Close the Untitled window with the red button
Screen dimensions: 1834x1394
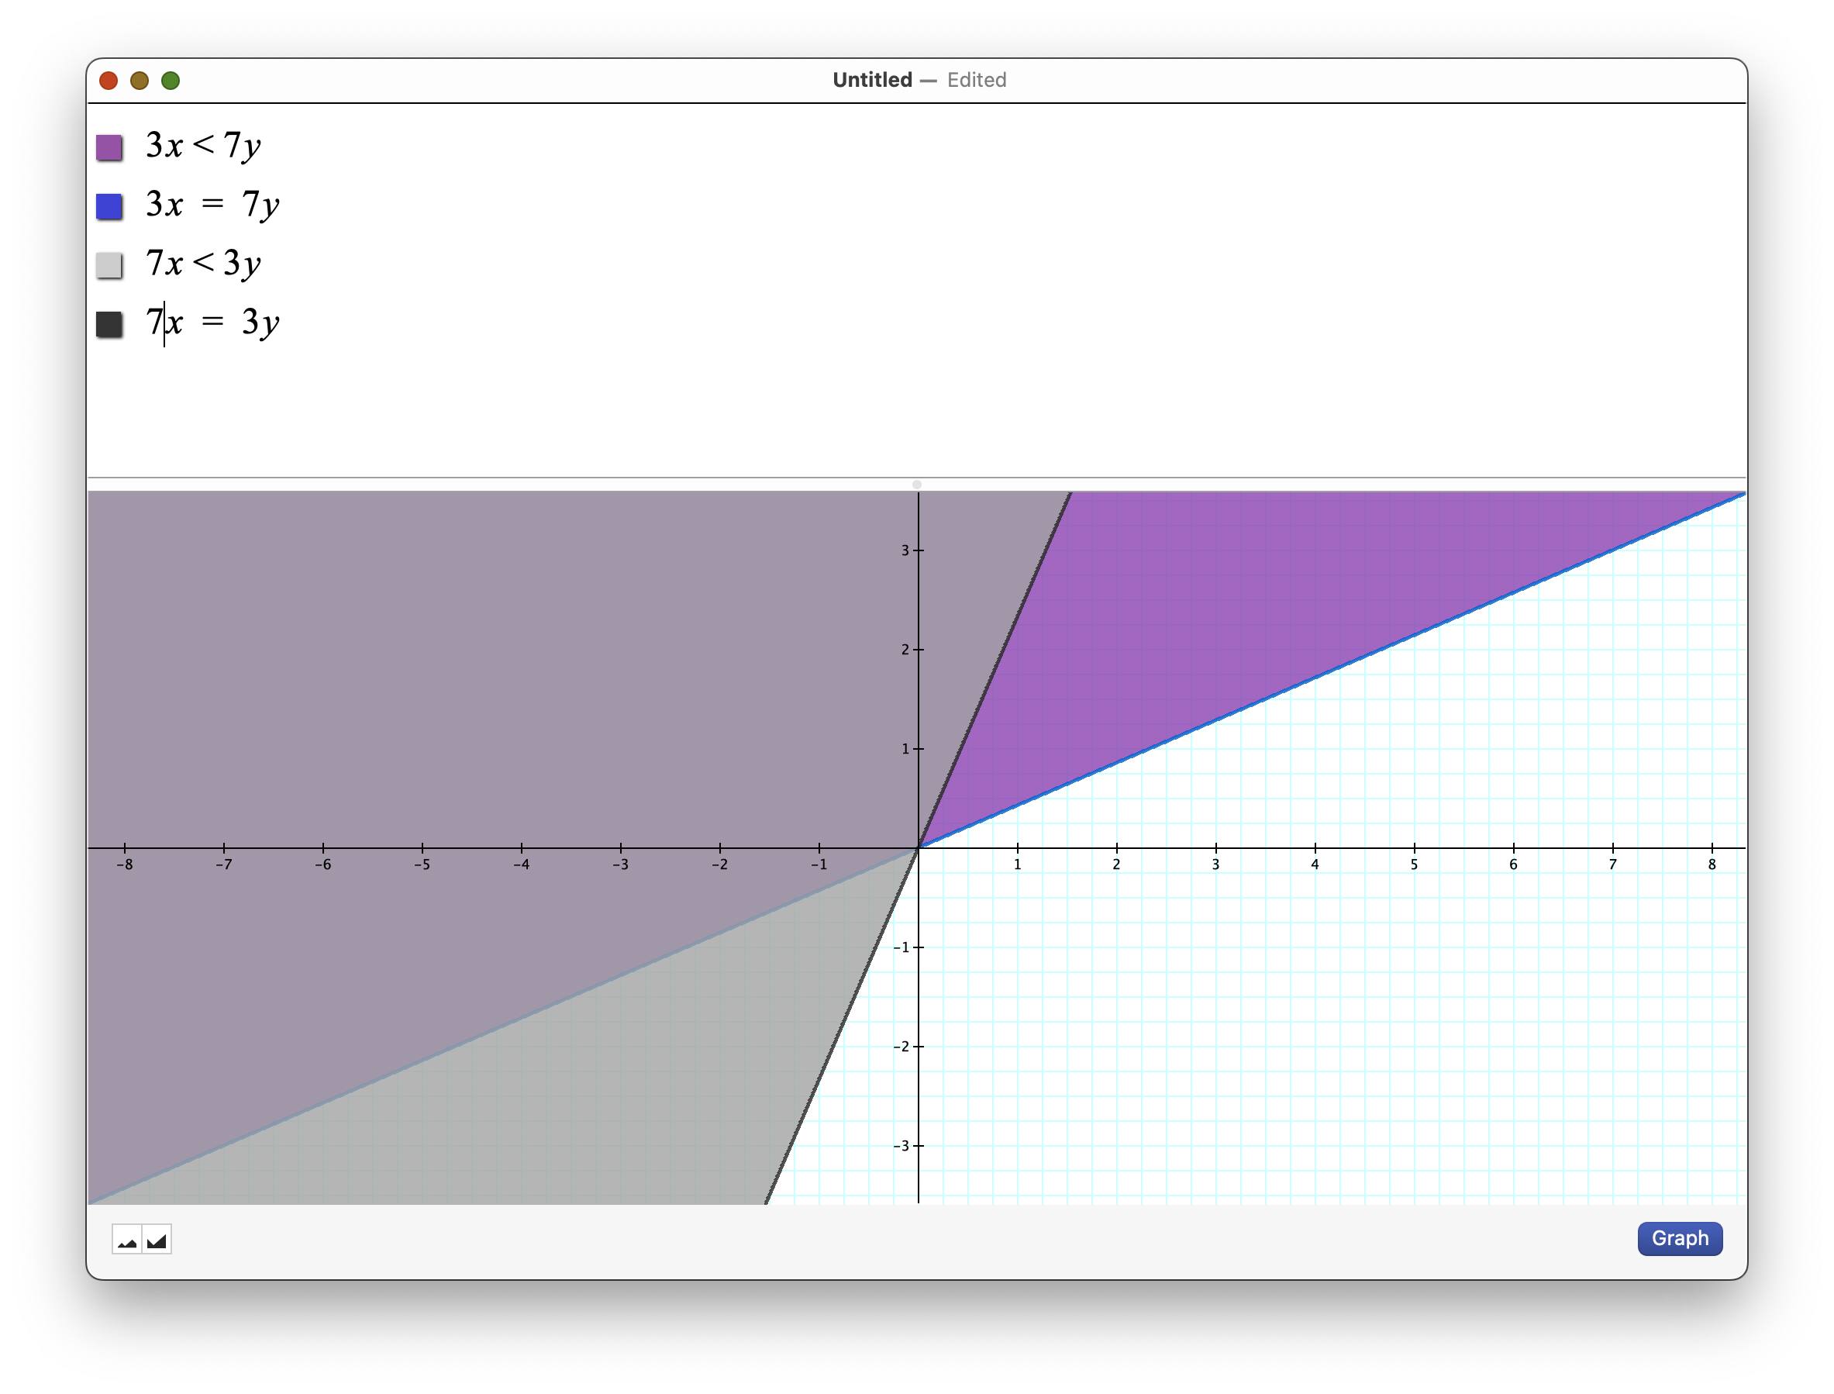coord(109,81)
